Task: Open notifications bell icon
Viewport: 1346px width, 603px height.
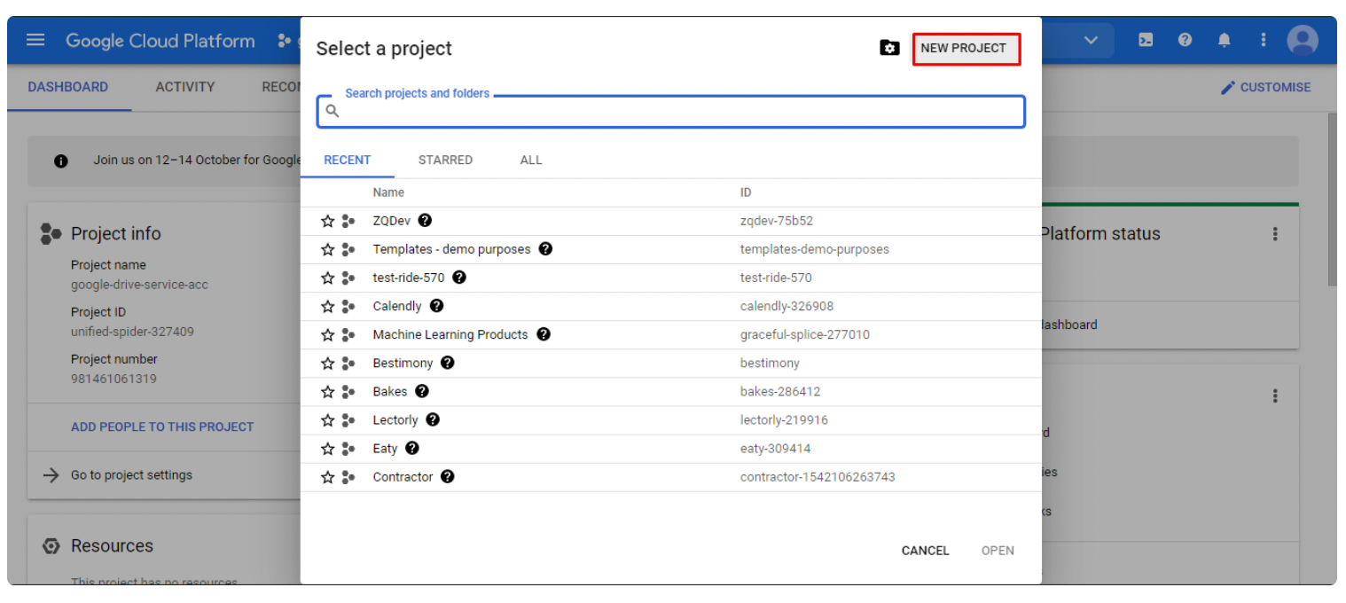Action: tap(1225, 40)
